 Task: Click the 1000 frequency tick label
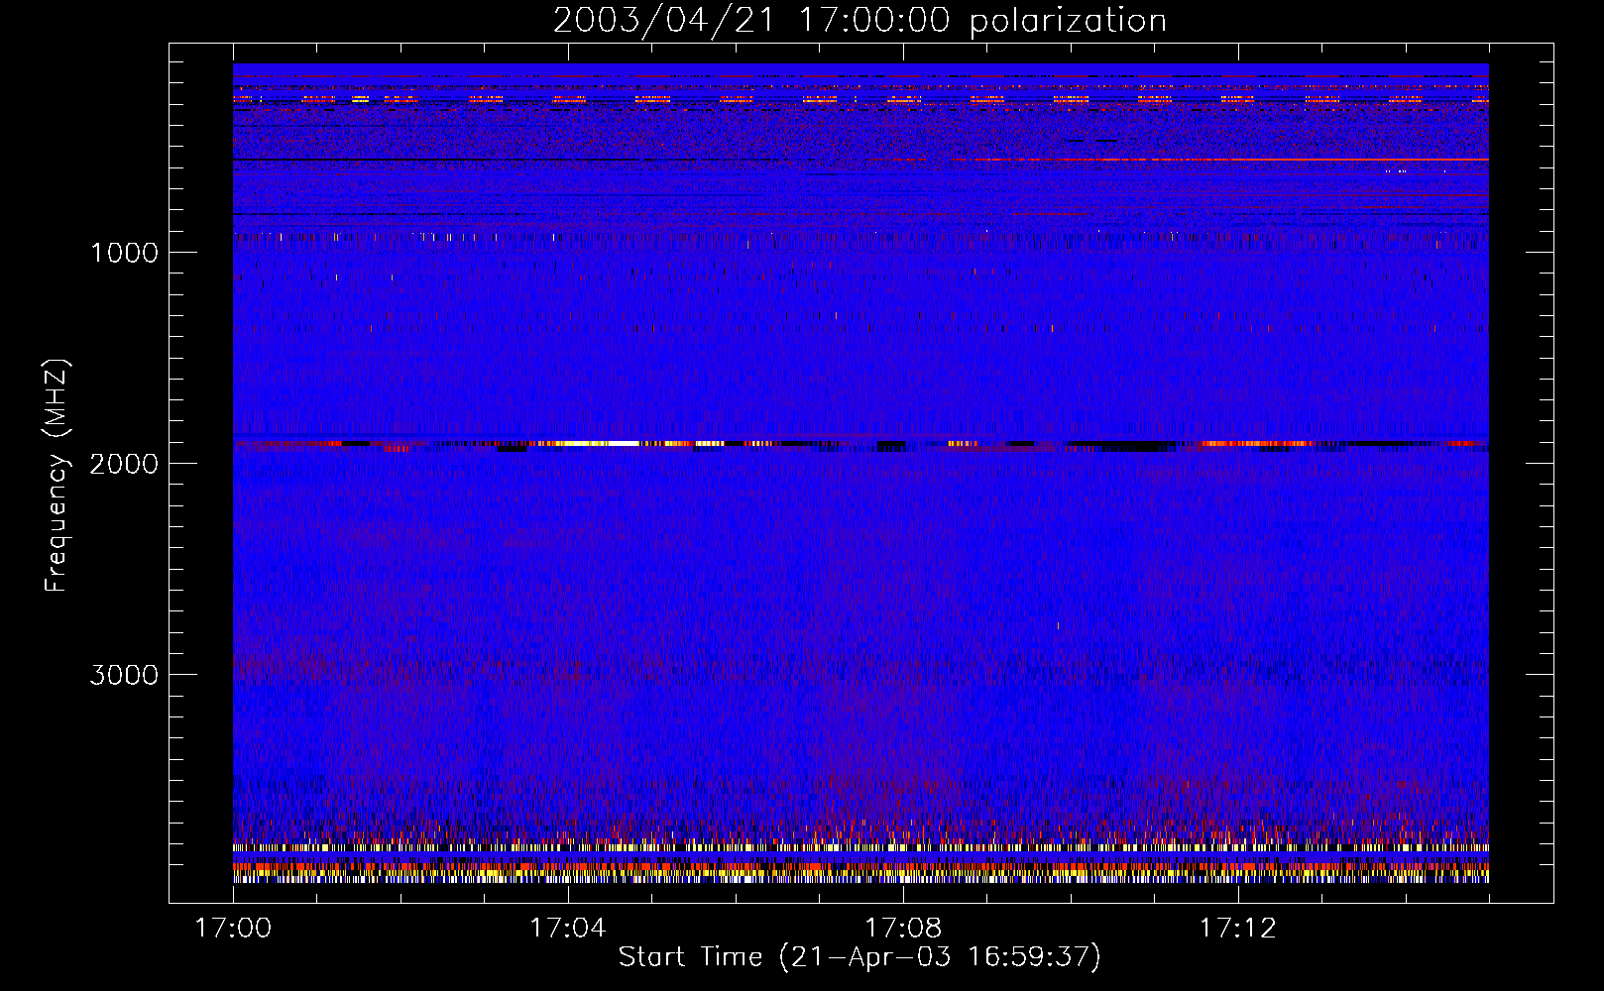click(124, 253)
